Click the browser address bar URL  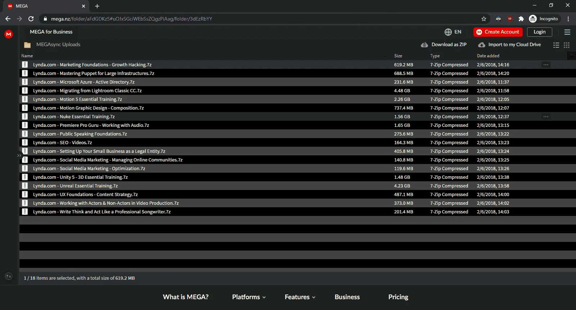coord(131,19)
